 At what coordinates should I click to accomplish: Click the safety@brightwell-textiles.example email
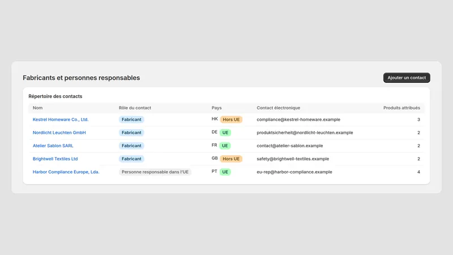point(293,159)
